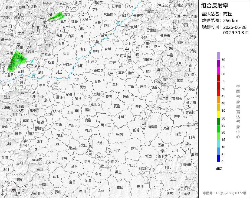Click the 鹿邑 county label

click(88, 120)
